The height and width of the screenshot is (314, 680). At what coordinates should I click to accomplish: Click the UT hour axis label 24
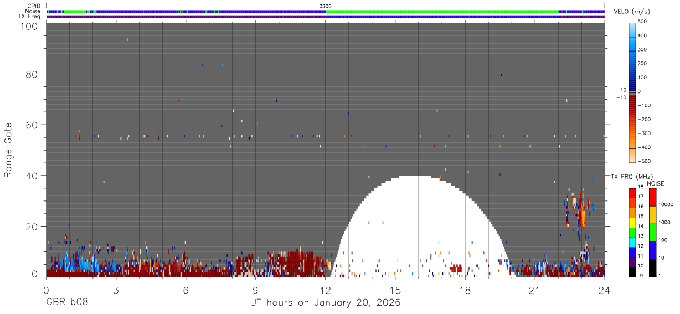(605, 290)
